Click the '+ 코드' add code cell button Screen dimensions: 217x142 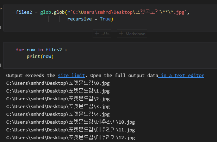click(102, 34)
